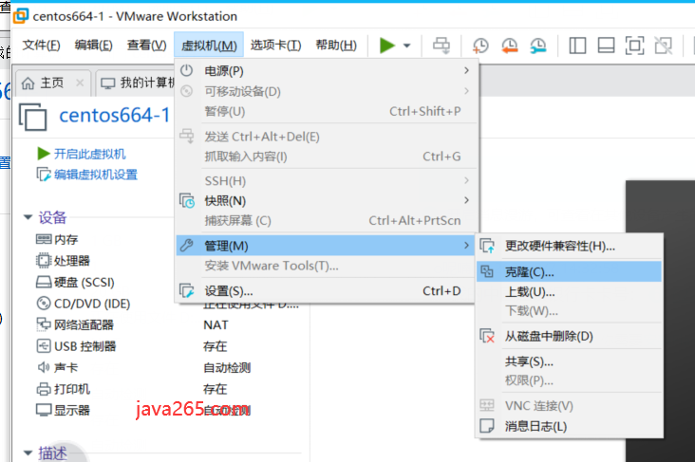Click the unity mode toolbar icon
This screenshot has width=695, height=462.
(663, 46)
